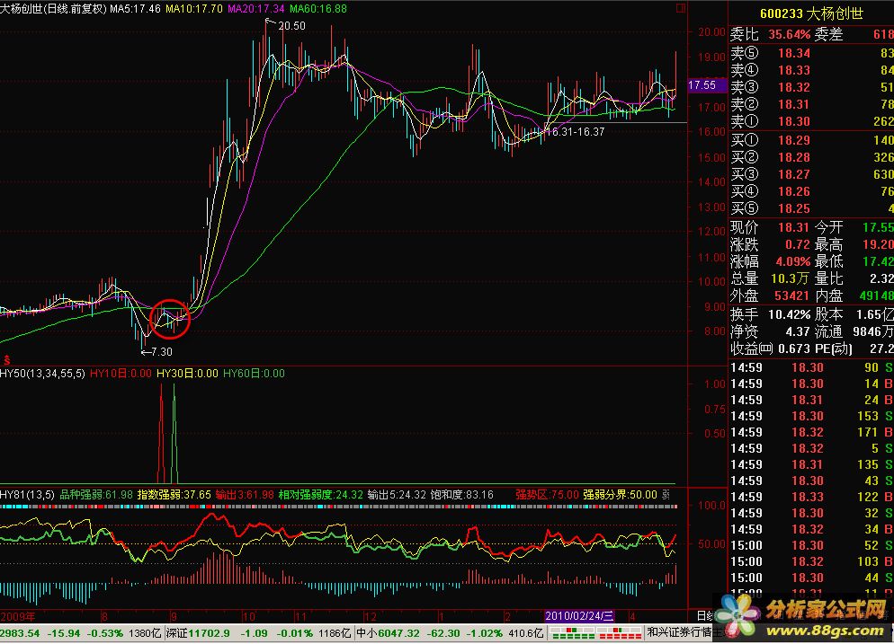Click the 和兴证券行情 server label
The height and width of the screenshot is (644, 894).
pos(682,632)
